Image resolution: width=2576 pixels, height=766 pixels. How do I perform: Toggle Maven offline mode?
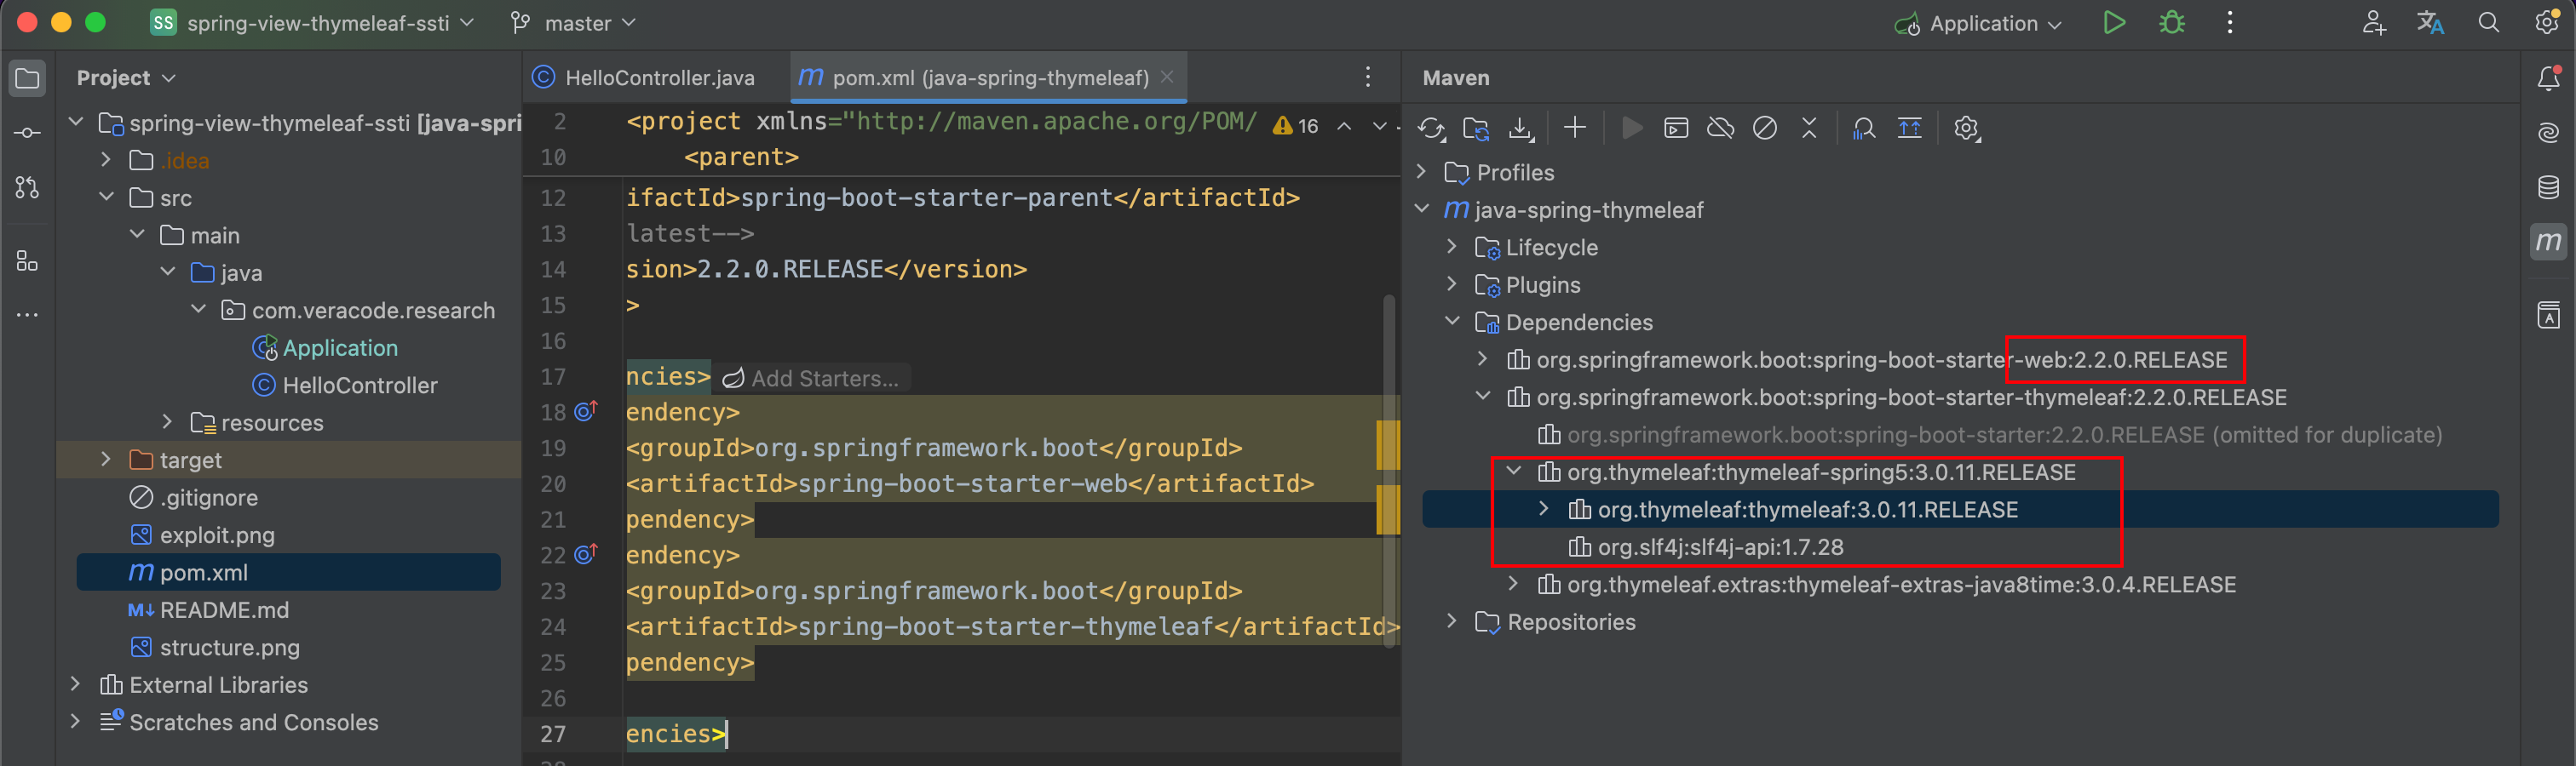click(x=1720, y=128)
